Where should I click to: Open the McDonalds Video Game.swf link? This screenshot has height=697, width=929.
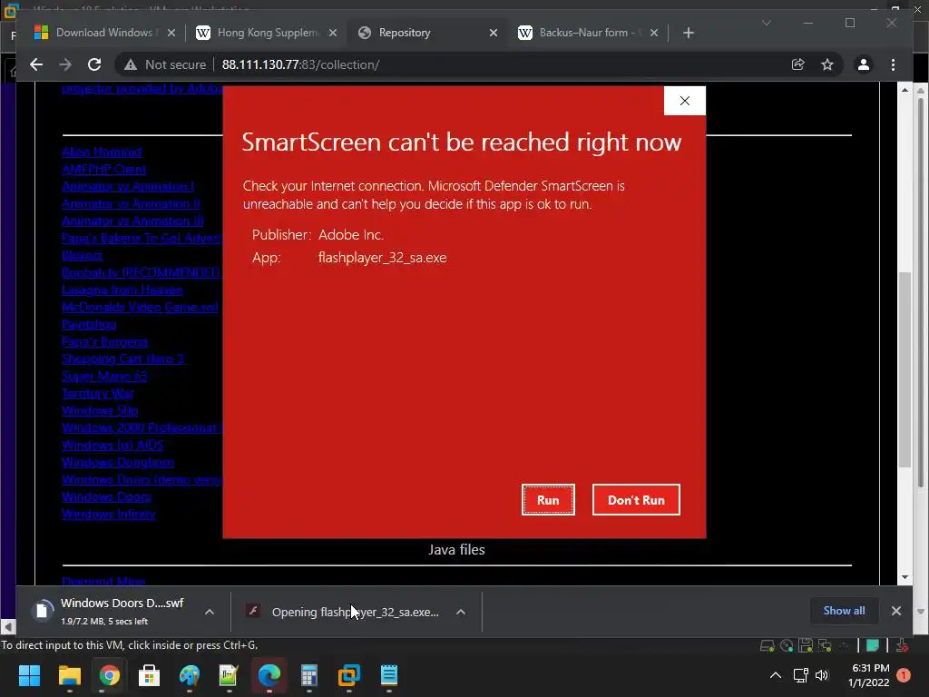coord(140,307)
